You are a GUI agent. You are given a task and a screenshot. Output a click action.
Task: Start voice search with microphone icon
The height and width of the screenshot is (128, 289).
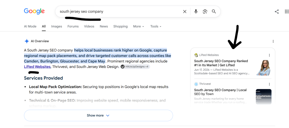(x=196, y=12)
